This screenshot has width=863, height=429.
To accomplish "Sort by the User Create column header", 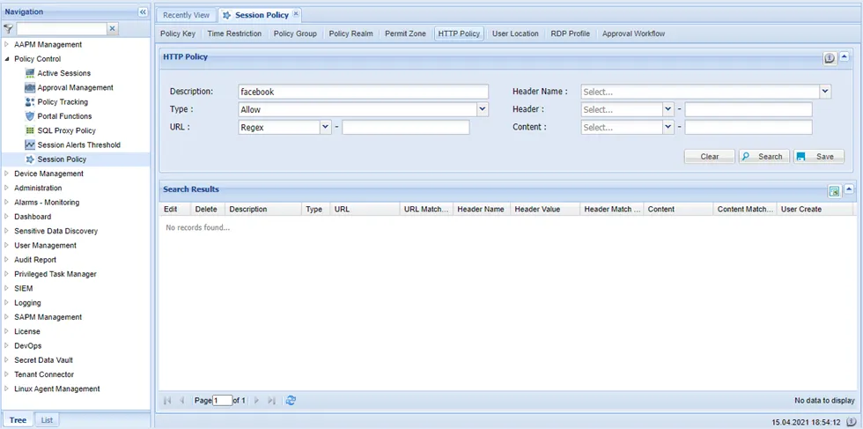I will [x=815, y=210].
